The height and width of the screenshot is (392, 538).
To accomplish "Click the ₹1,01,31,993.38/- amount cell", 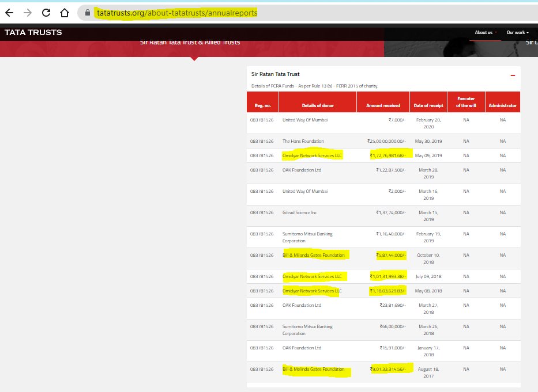I will point(387,276).
